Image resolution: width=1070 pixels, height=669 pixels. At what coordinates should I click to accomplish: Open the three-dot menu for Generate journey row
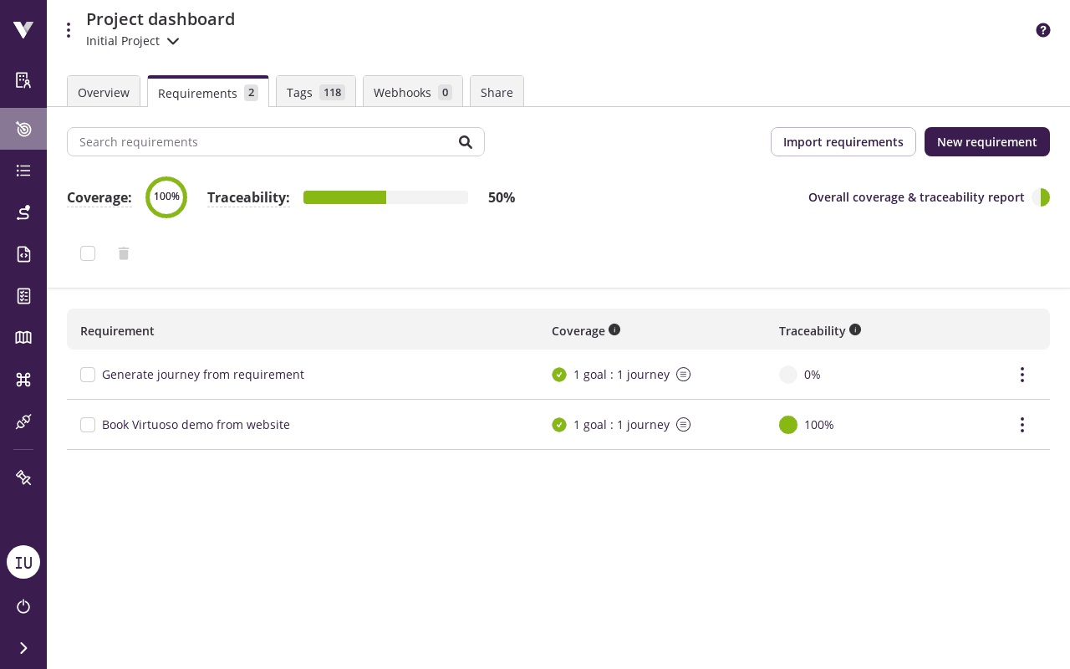coord(1022,375)
